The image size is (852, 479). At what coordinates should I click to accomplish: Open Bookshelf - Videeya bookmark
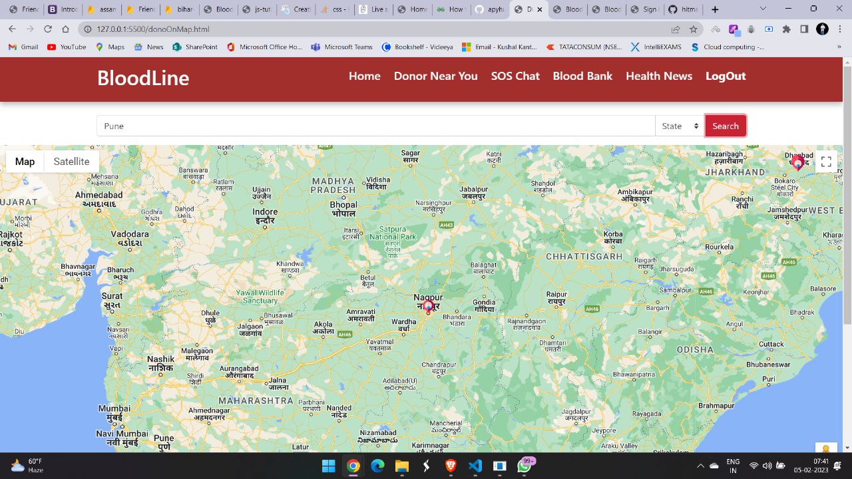[x=417, y=47]
